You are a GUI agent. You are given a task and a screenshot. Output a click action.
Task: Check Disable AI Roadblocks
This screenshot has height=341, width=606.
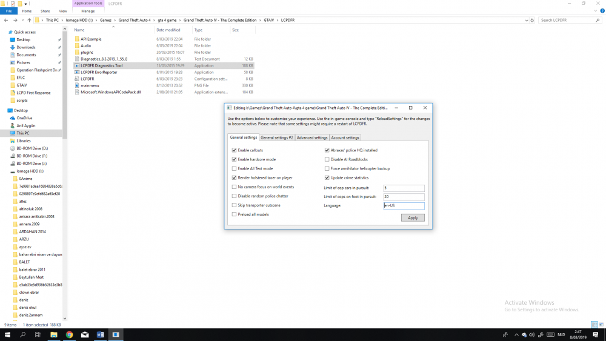pyautogui.click(x=327, y=159)
